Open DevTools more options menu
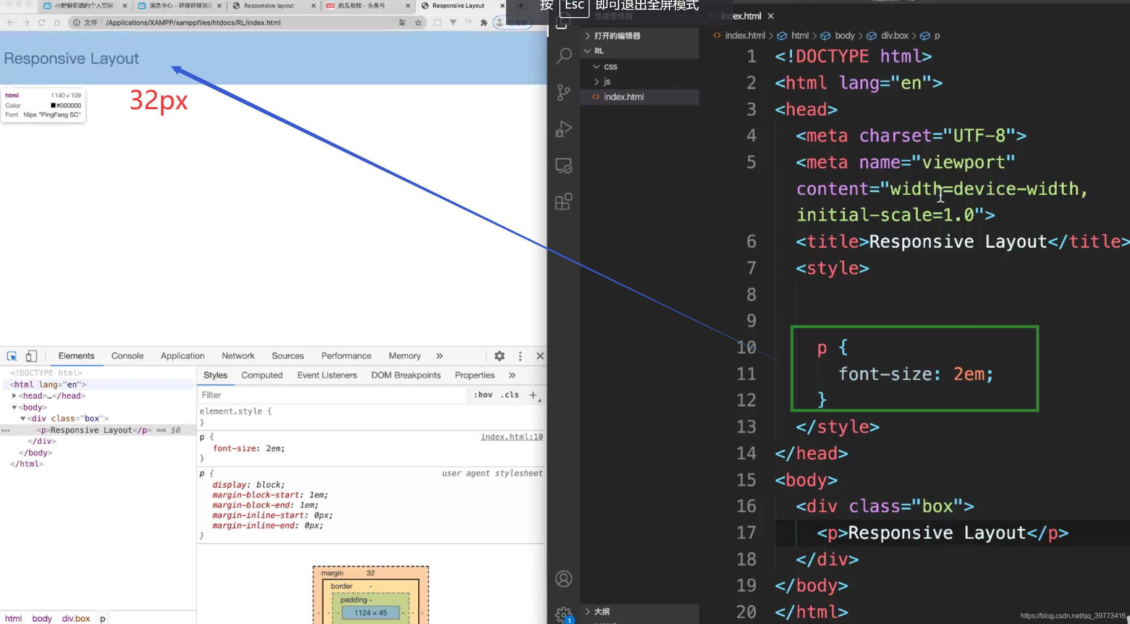Screen dimensions: 1130x624 (520, 356)
